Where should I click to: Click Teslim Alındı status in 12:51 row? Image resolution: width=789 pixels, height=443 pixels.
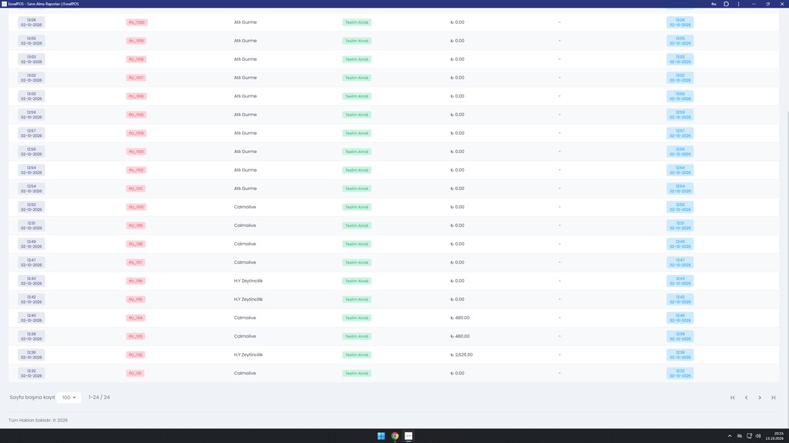coord(357,225)
